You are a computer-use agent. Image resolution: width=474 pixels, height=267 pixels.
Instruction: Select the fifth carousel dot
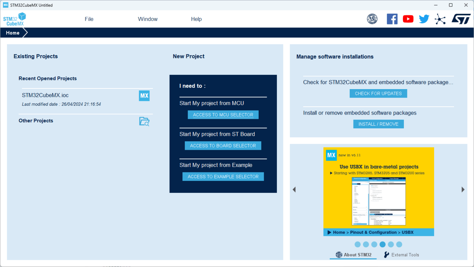(391, 244)
